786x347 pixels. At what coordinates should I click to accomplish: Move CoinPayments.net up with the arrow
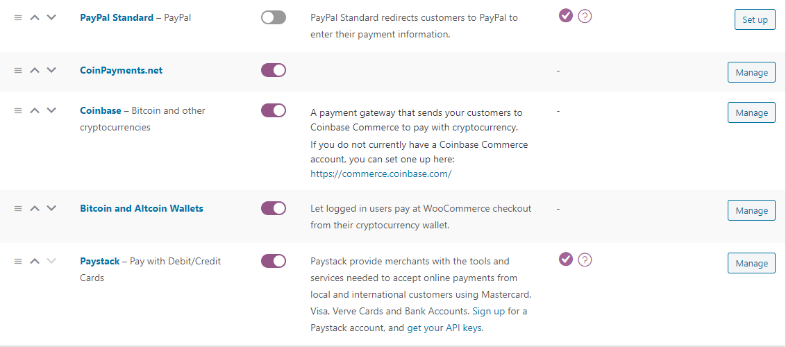[x=35, y=70]
